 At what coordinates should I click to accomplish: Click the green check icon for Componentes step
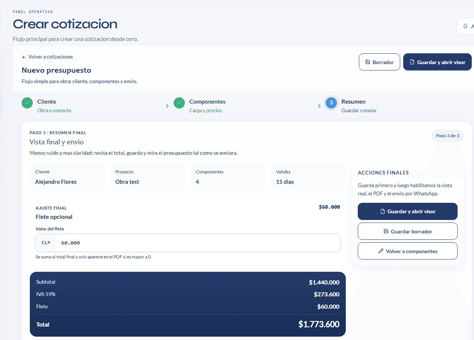pos(179,103)
